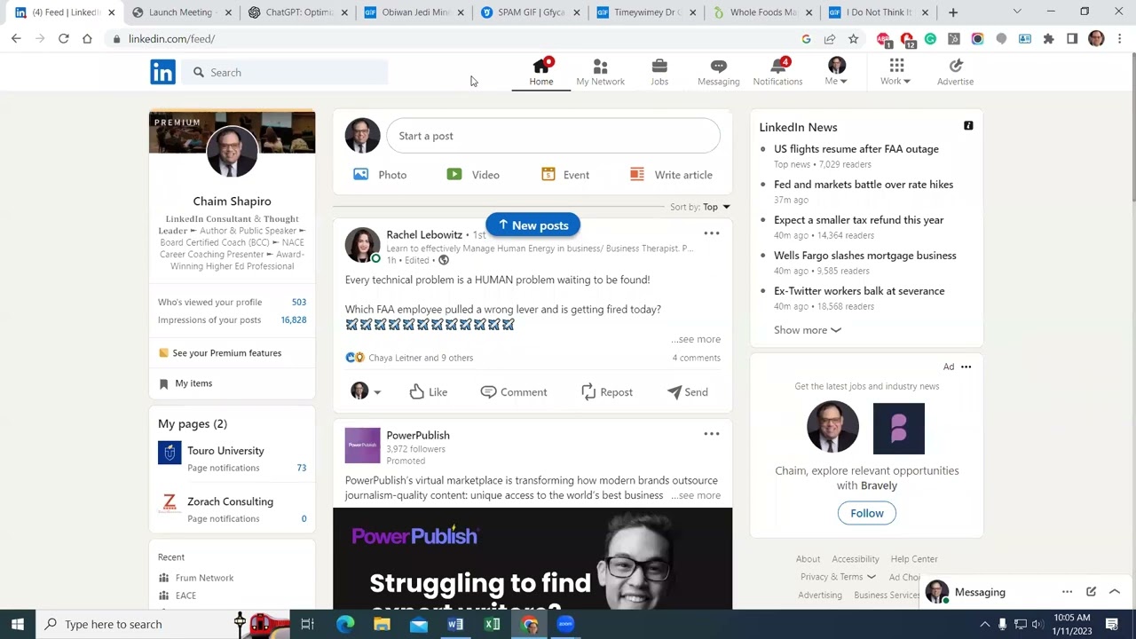Click the New posts button
Viewport: 1136px width, 639px height.
click(x=532, y=225)
